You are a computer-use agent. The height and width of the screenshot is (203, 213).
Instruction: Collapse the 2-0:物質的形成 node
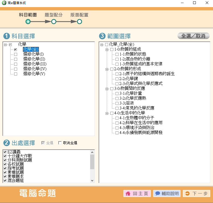tap(107, 69)
